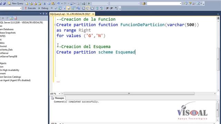The width and height of the screenshot is (221, 124).
Task: Collapse the Create partition function outline
Action: click(55, 25)
